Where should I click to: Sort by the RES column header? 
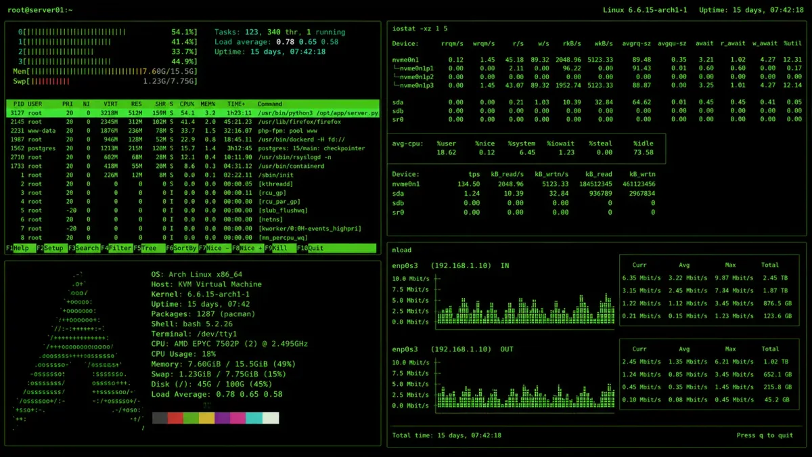point(137,104)
